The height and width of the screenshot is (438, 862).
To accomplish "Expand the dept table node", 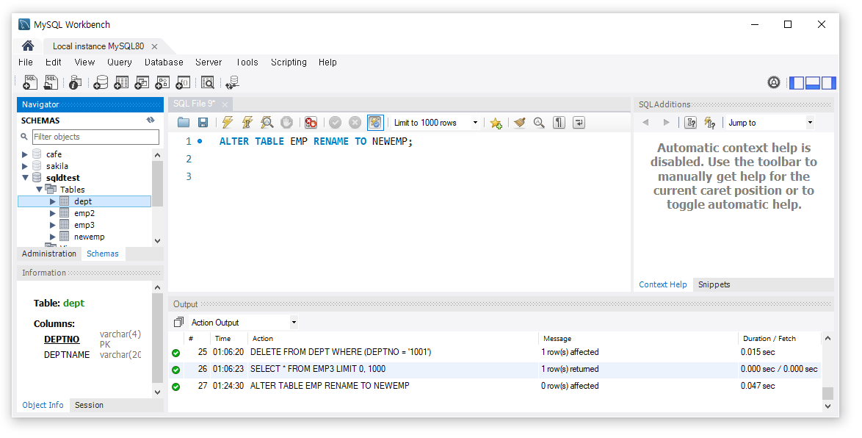I will pos(53,201).
